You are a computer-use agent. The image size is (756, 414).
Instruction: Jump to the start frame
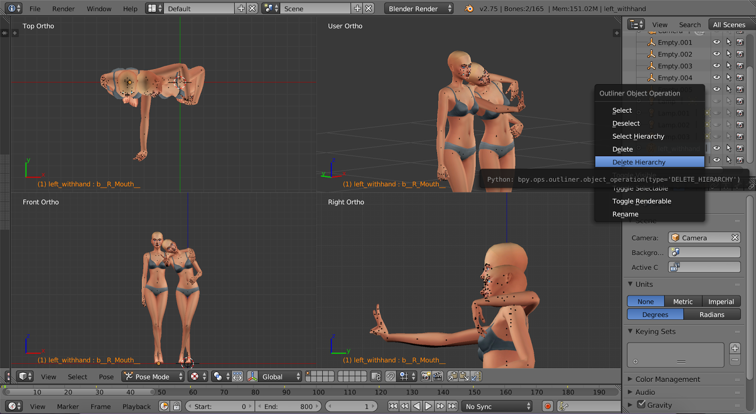coord(393,406)
